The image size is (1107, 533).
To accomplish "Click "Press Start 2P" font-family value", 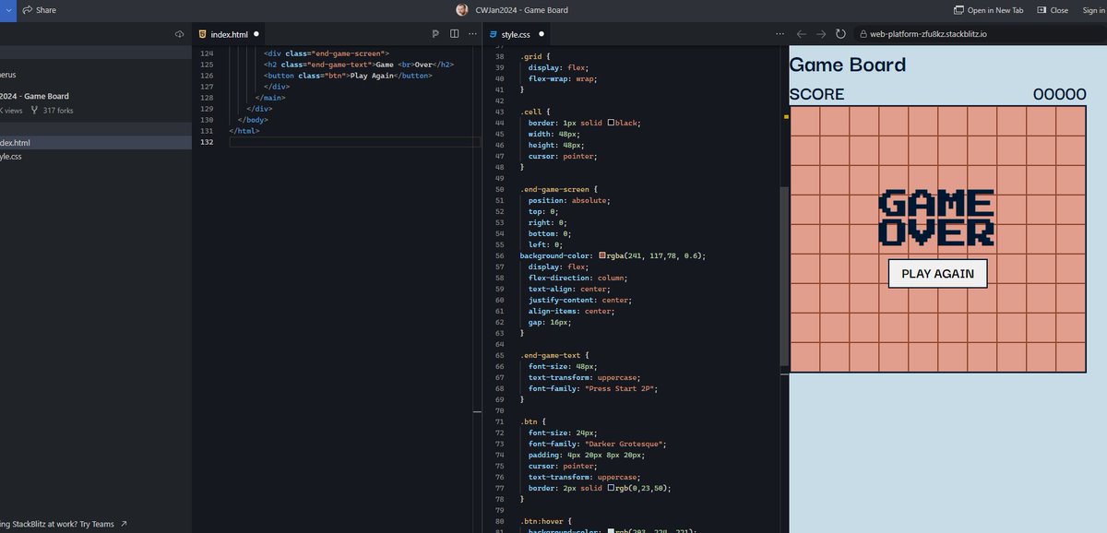I will pos(621,388).
